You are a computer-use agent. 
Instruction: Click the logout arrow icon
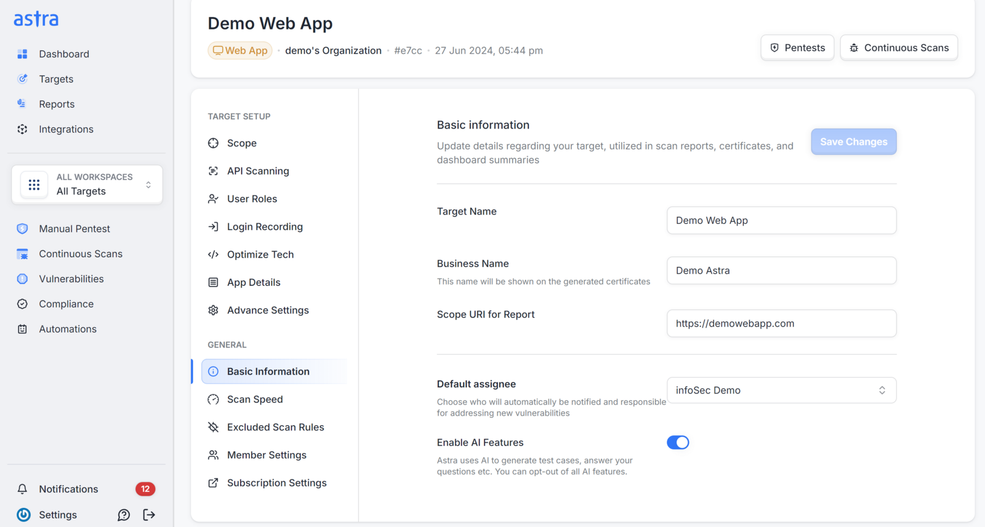pyautogui.click(x=149, y=515)
